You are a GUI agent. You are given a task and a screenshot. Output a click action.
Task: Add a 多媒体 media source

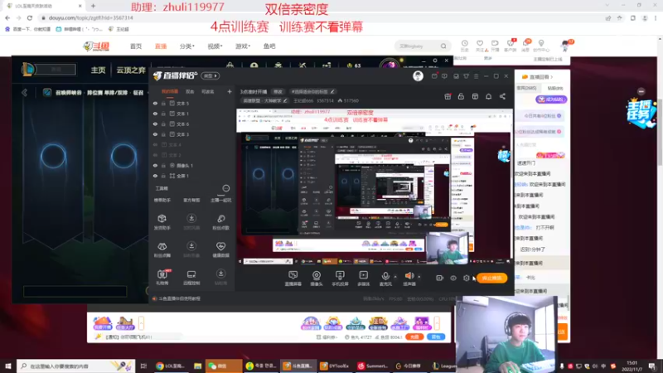[363, 279]
